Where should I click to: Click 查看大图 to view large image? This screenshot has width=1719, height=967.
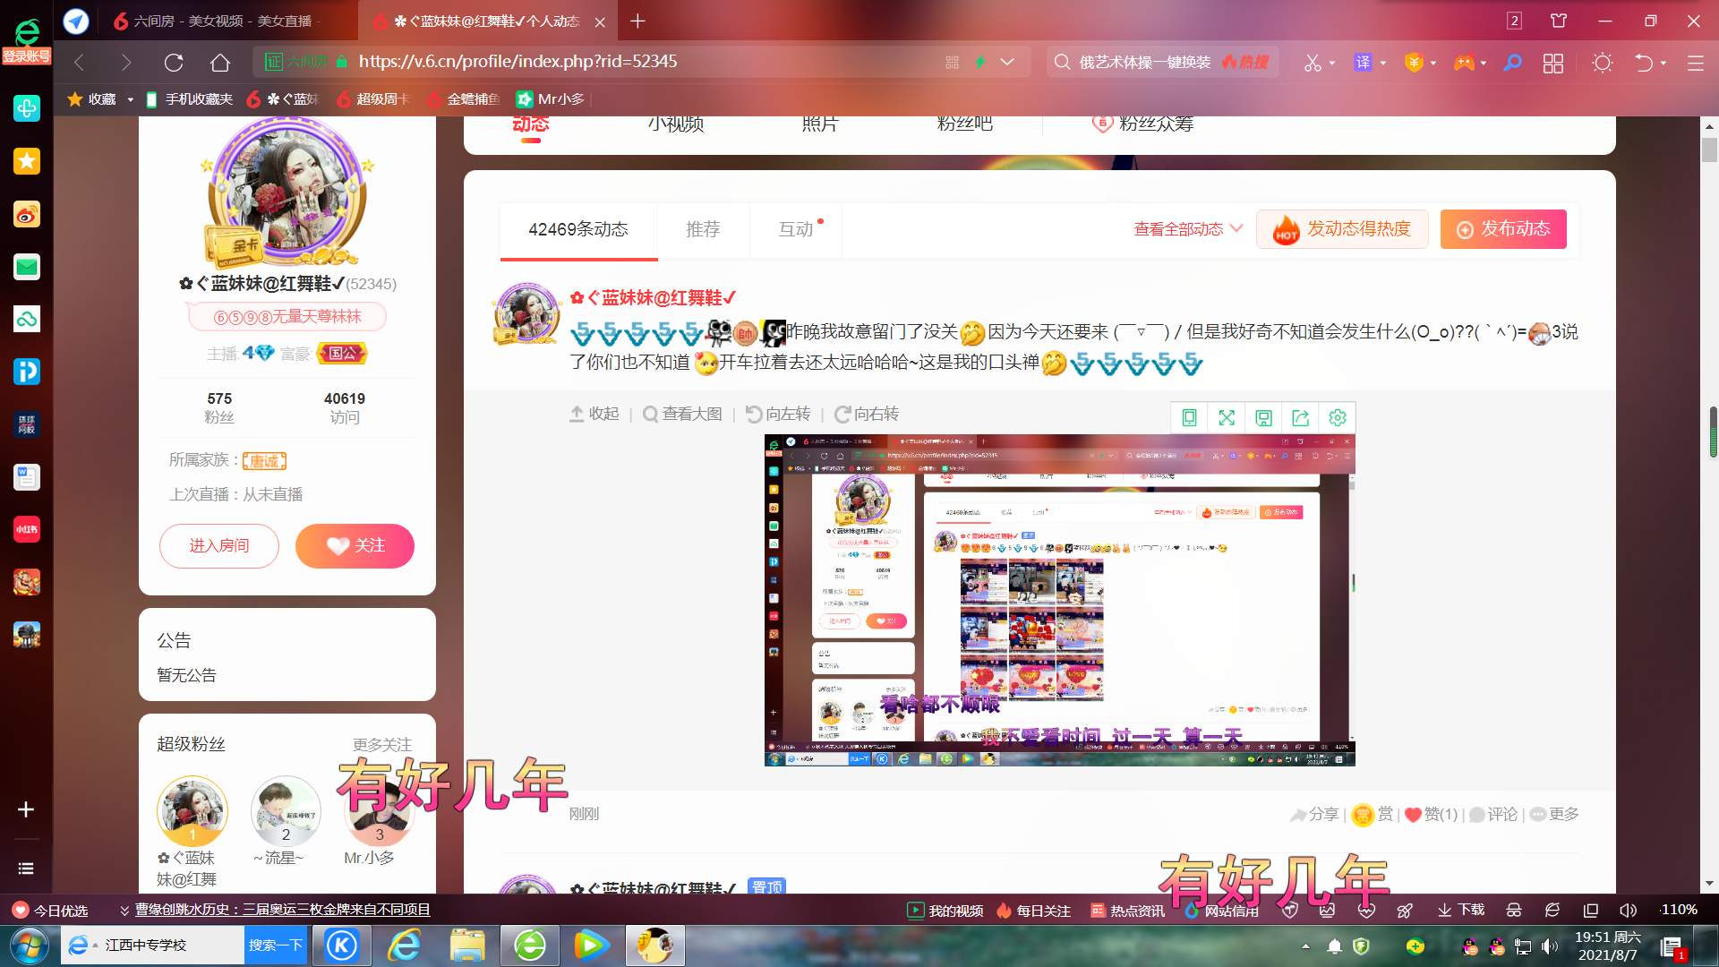(x=682, y=415)
